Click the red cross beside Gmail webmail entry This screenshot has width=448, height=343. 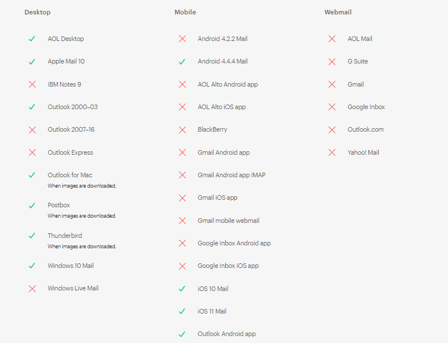click(x=332, y=84)
